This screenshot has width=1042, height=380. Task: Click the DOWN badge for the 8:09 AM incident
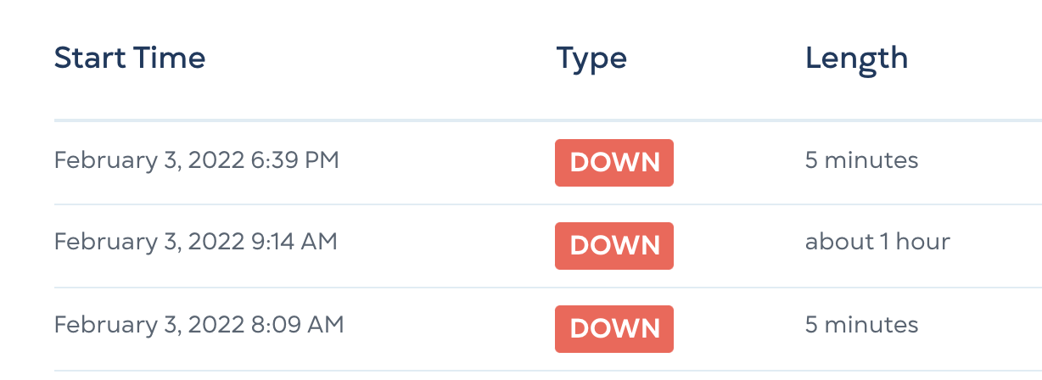click(x=614, y=328)
